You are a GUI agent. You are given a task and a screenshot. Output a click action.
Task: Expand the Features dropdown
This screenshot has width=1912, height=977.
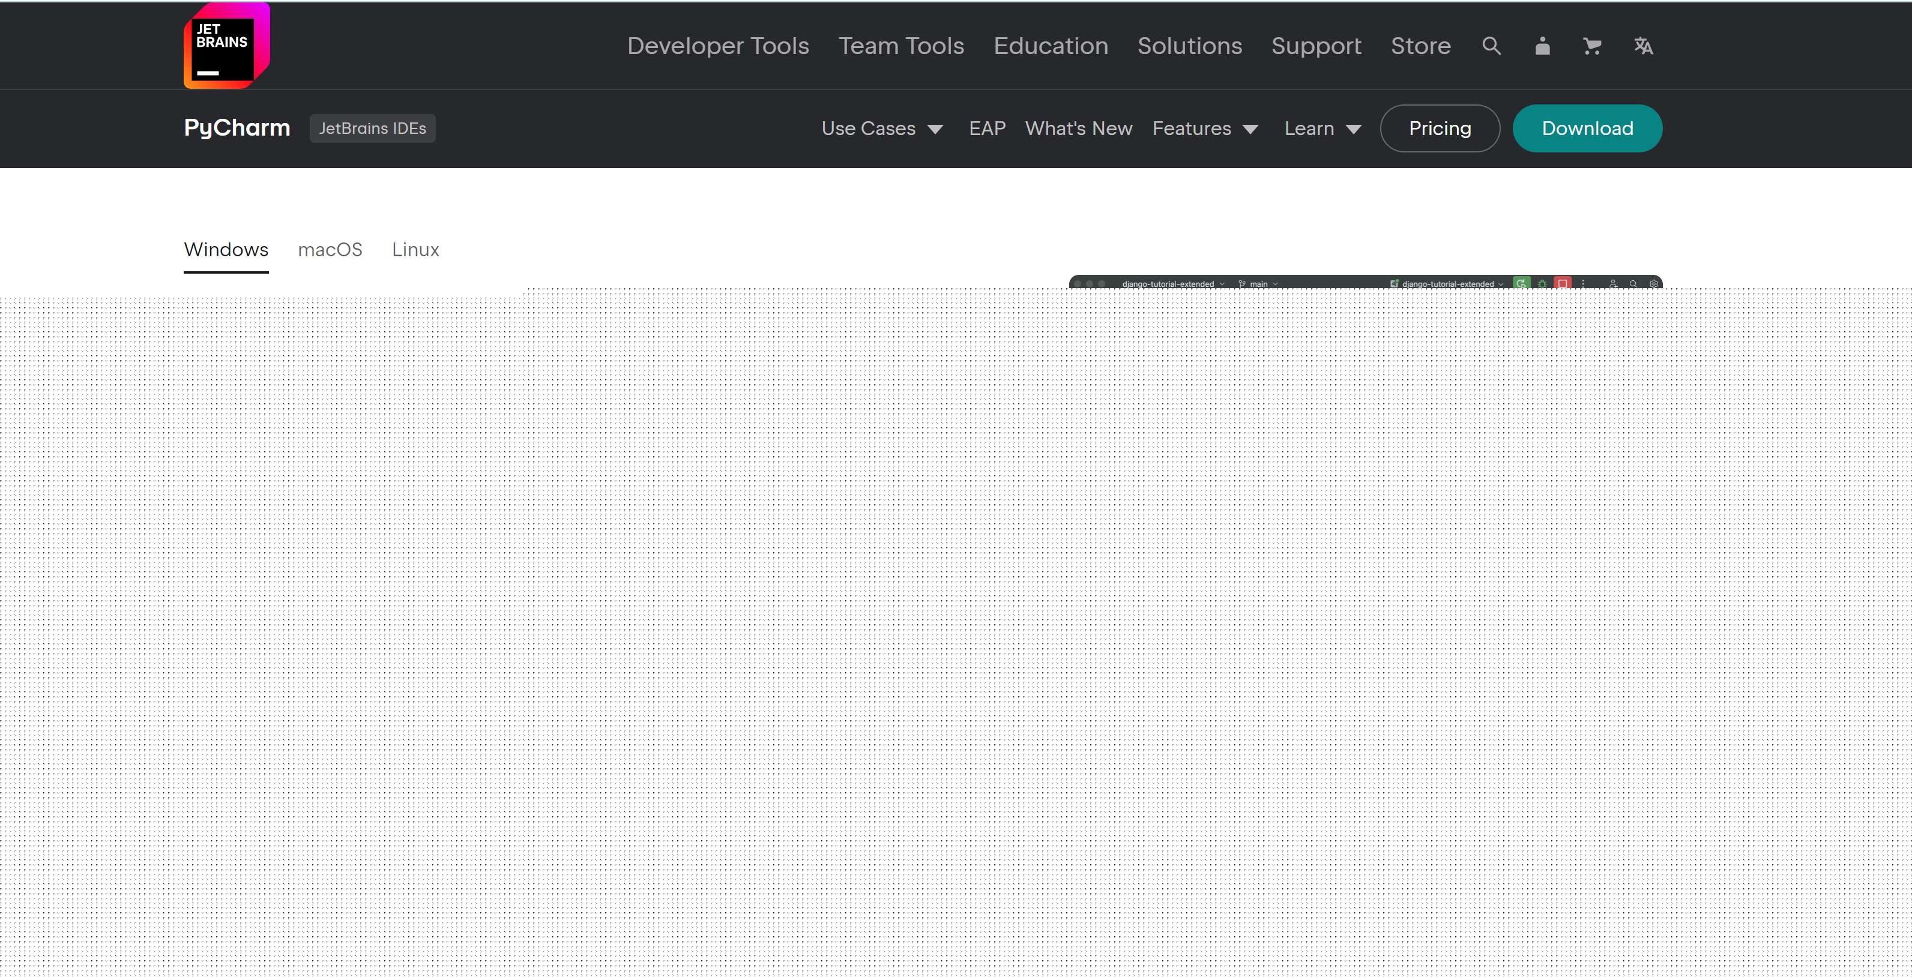coord(1205,128)
